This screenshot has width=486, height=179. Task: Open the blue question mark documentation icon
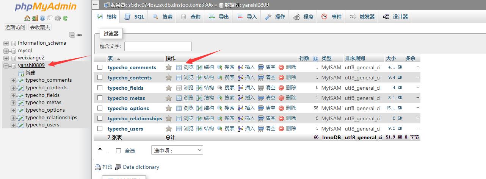[42, 18]
